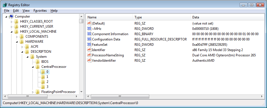Select processor key 2 in tree
The height and width of the screenshot is (108, 267).
click(48, 82)
